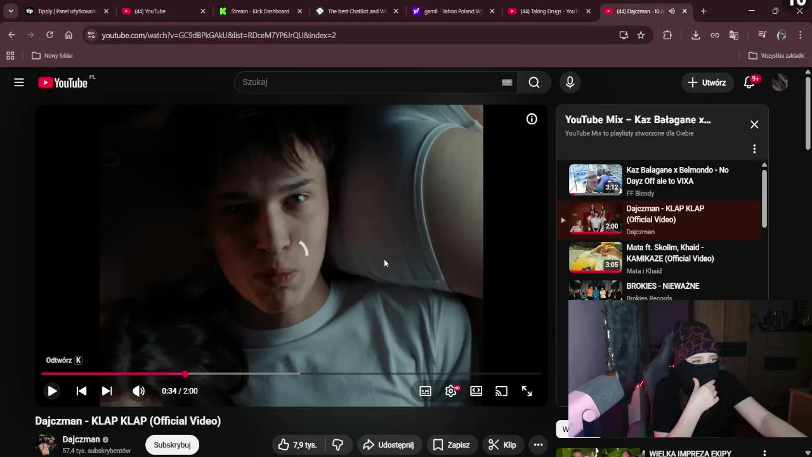Mute the video volume speaker
Screen dimensions: 812x457
(x=138, y=391)
